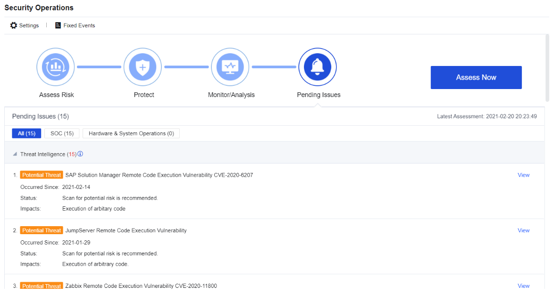Switch to the SOC (15) tab

62,133
